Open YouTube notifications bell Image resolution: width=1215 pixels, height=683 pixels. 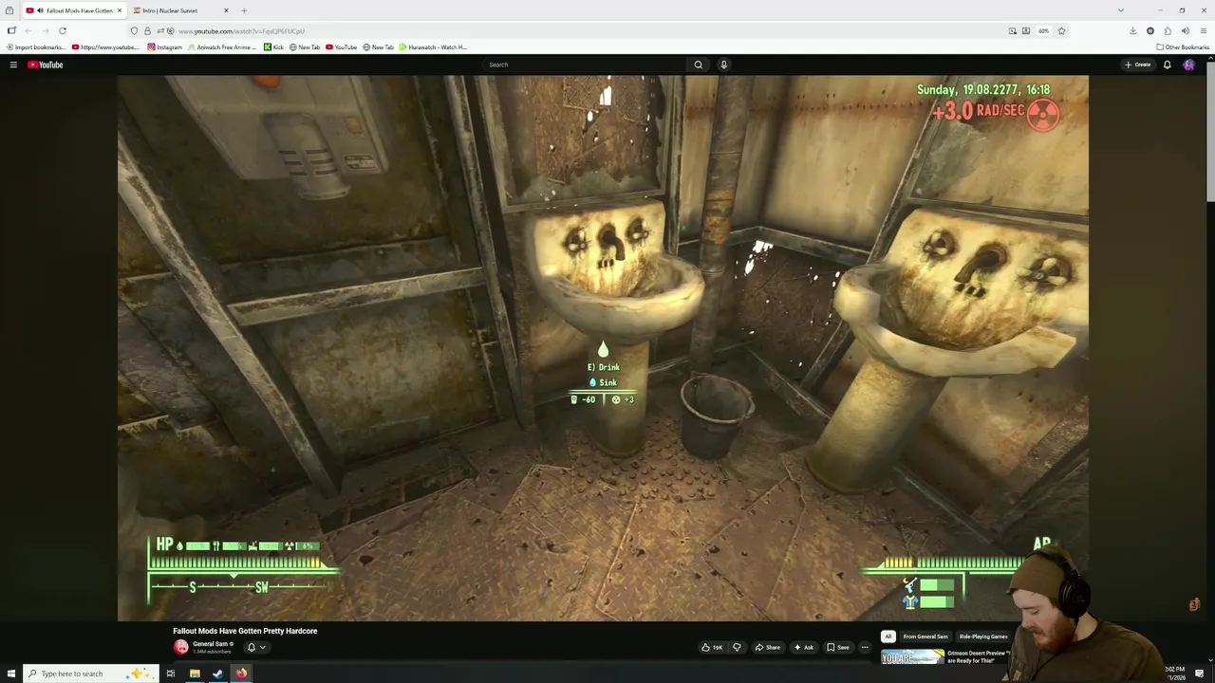[x=1167, y=65]
